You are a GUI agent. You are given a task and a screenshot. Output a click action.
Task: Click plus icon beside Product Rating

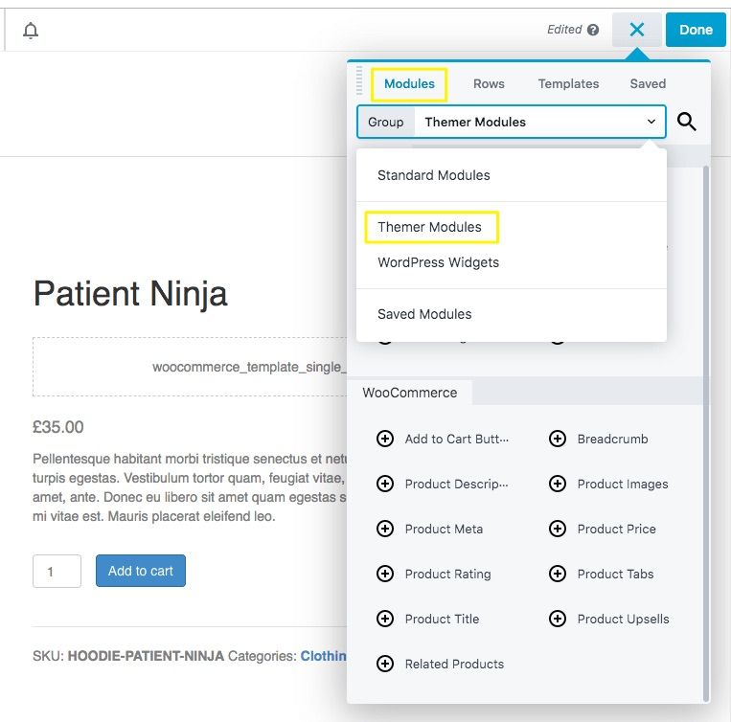coord(384,574)
